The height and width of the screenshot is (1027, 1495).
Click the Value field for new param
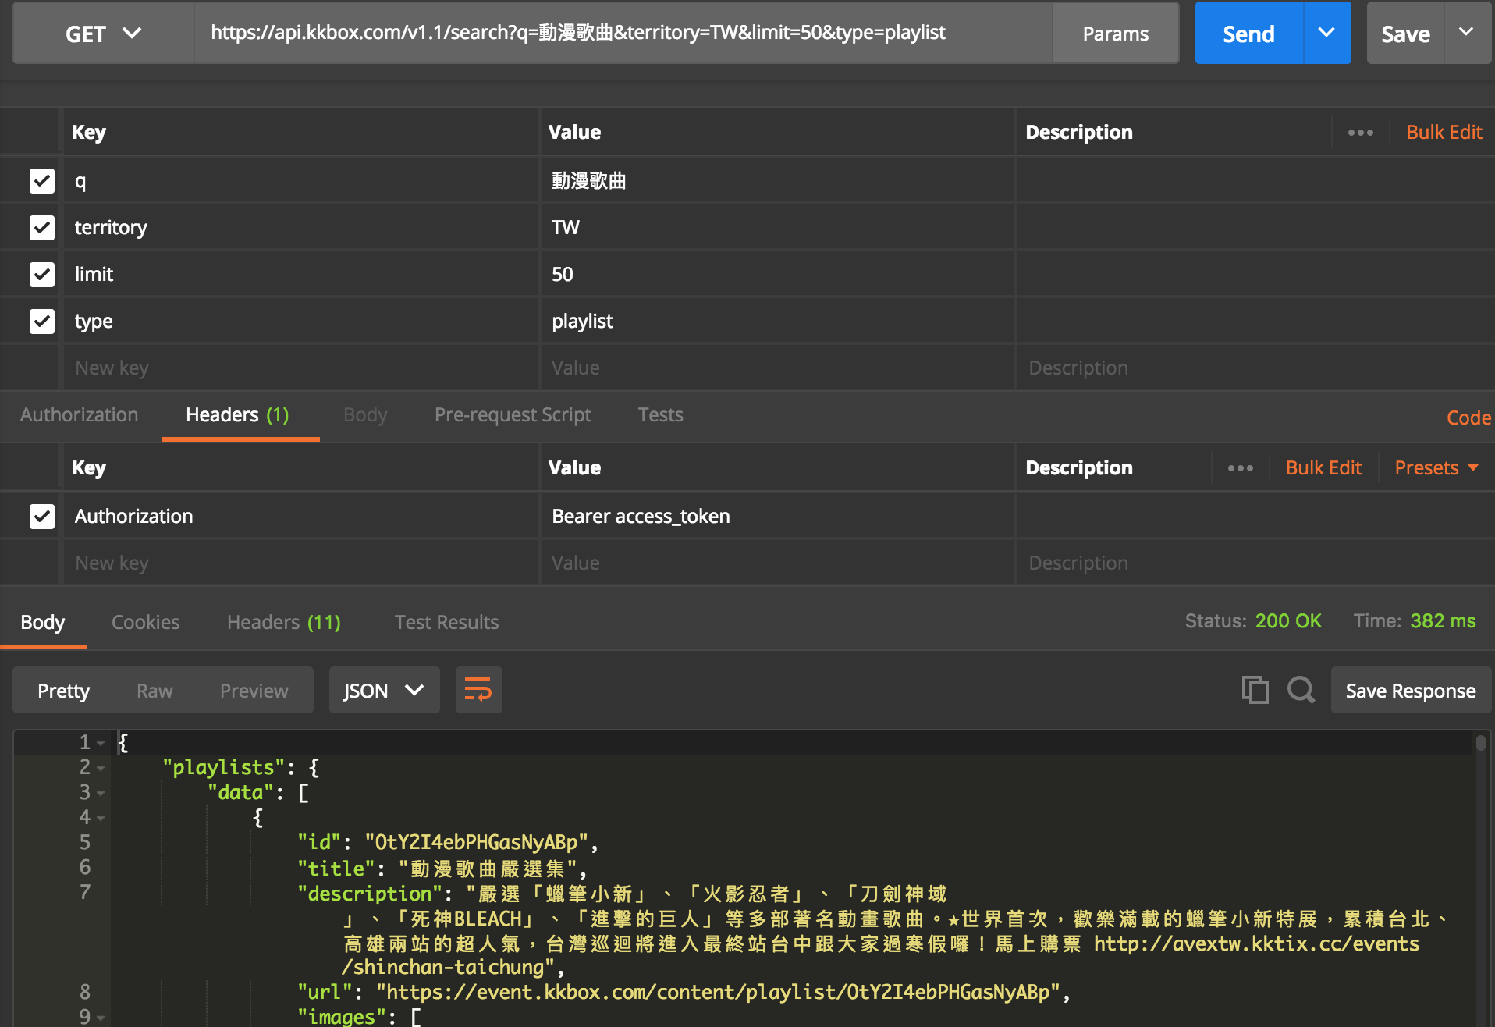[777, 368]
